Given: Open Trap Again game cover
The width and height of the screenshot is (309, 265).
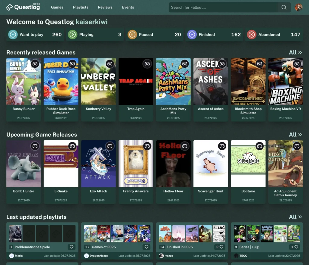Looking at the screenshot, I should coord(136,81).
